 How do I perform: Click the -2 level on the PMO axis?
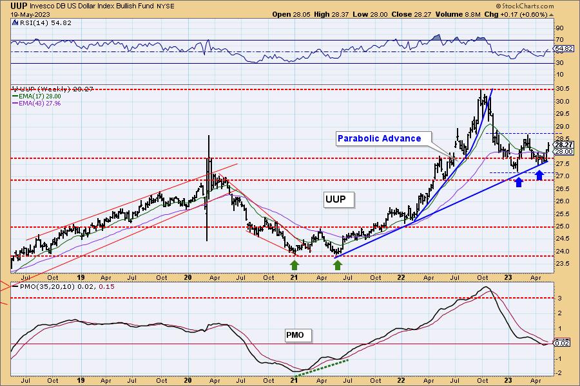tap(559, 373)
